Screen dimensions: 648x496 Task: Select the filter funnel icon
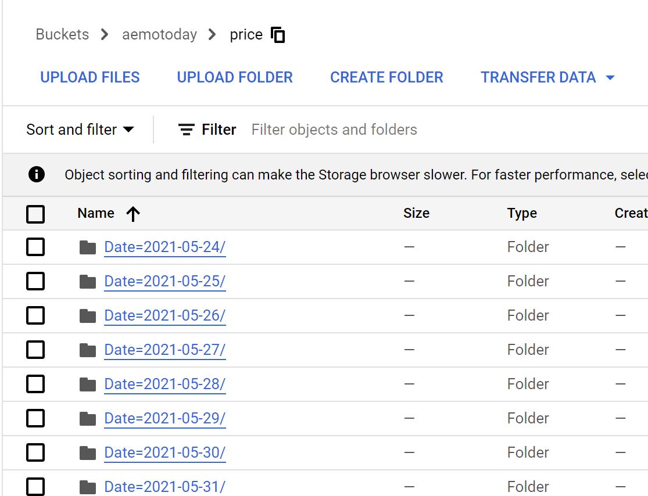pyautogui.click(x=186, y=130)
